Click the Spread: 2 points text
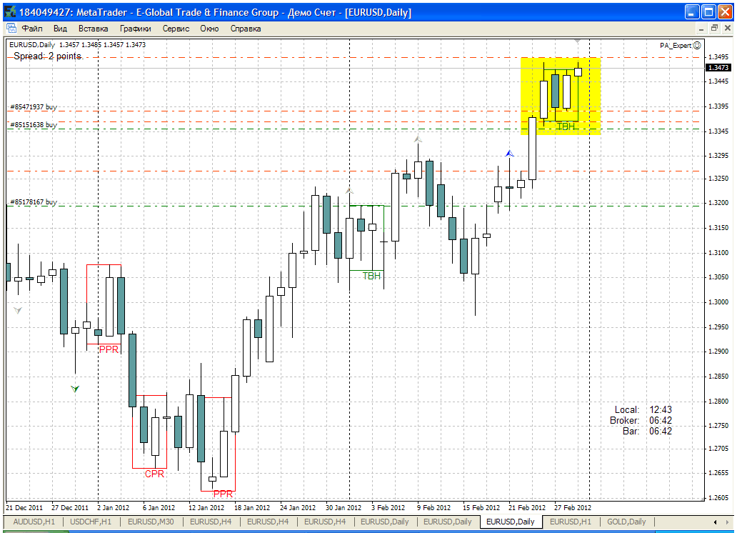Image resolution: width=737 pixels, height=533 pixels. pyautogui.click(x=47, y=56)
